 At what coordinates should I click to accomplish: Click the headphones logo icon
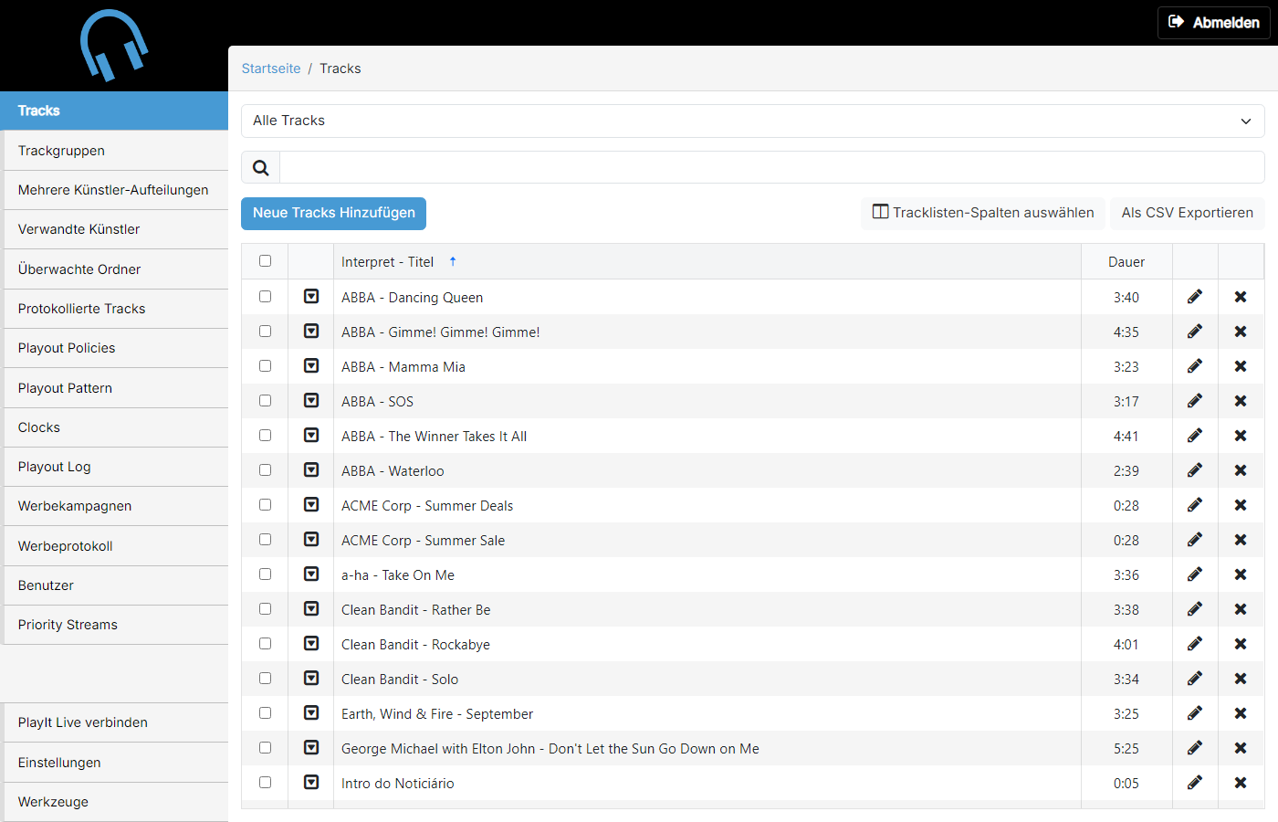coord(114,45)
